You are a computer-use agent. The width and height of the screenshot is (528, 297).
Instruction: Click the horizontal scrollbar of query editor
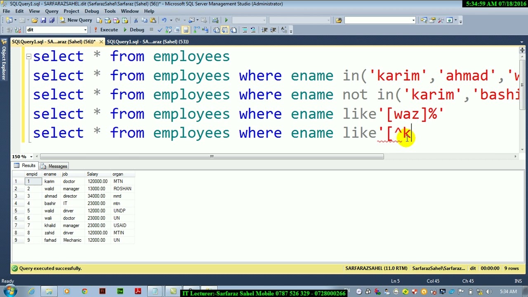212,156
